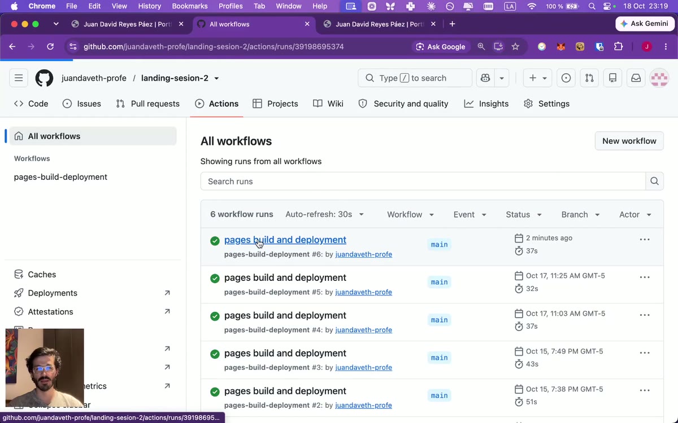Open options menu for run #4
Viewport: 678px width, 423px height.
point(645,315)
